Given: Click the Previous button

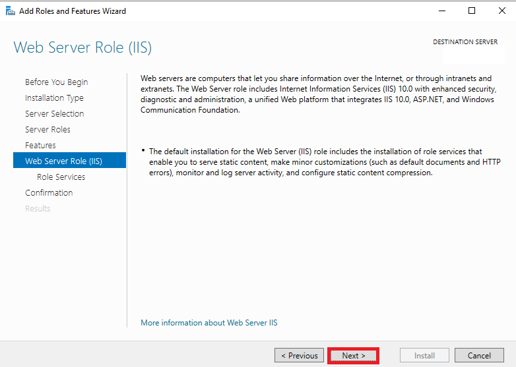Looking at the screenshot, I should 299,356.
